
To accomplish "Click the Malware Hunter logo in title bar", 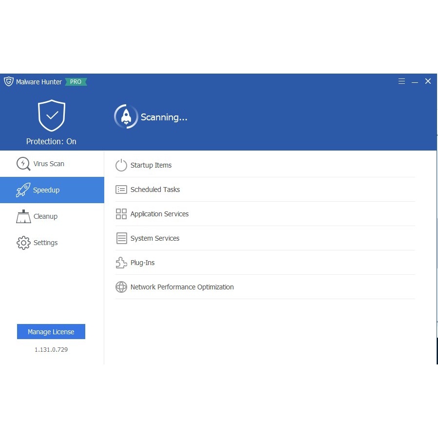I will (x=9, y=81).
